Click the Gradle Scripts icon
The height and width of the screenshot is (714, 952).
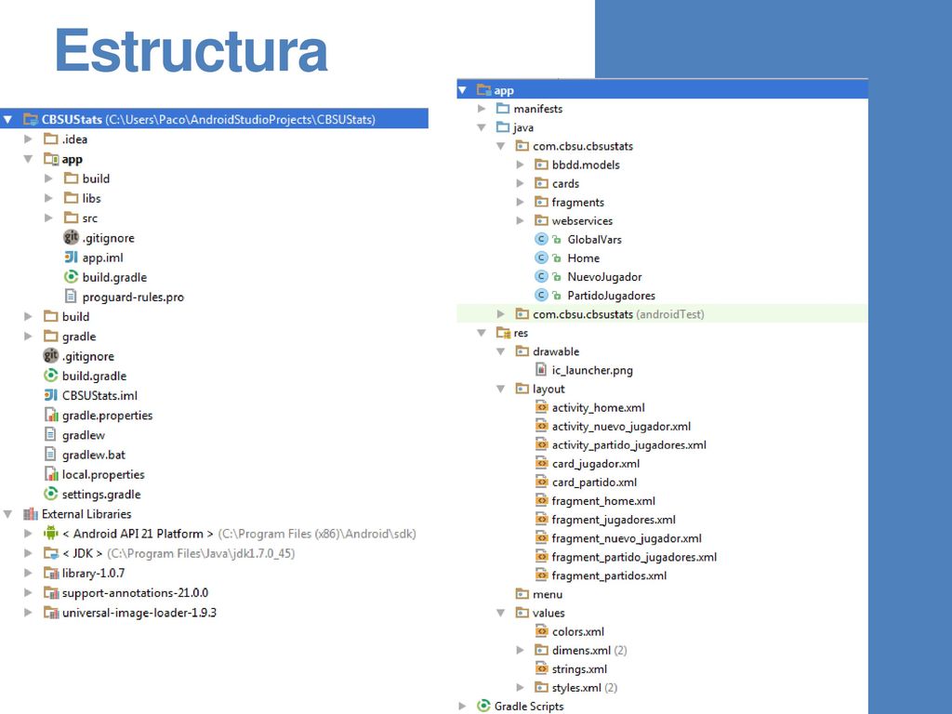[x=483, y=706]
